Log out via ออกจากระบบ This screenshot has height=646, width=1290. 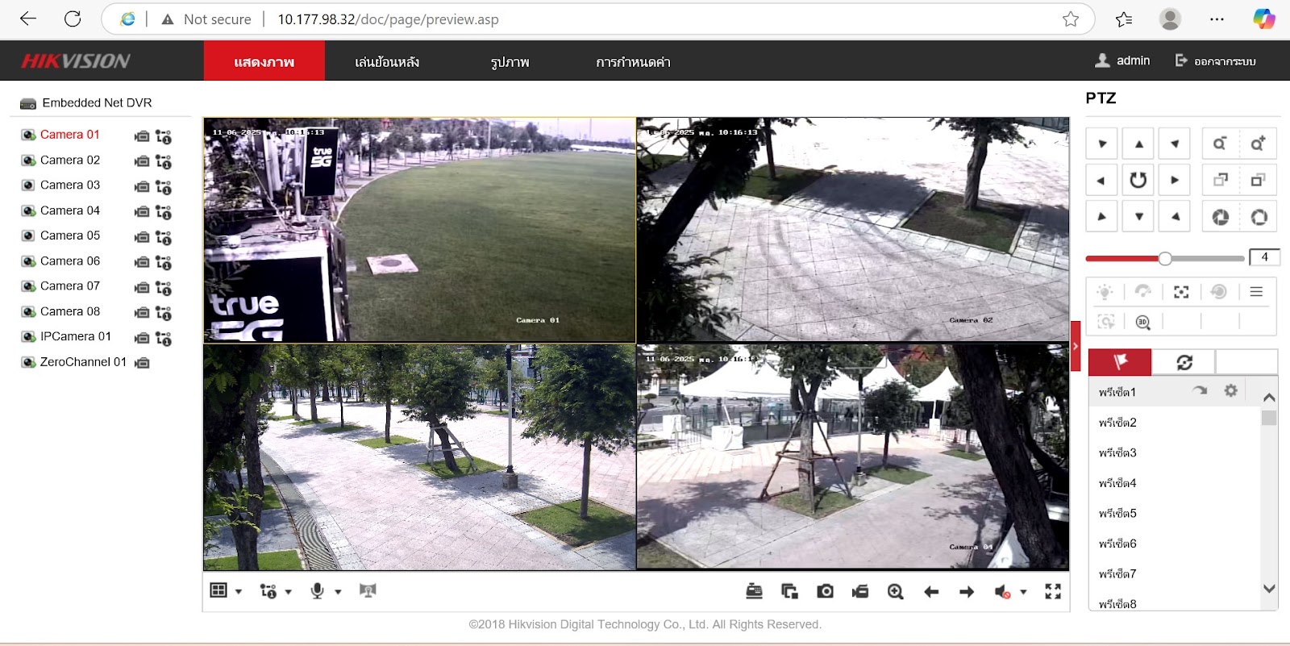[x=1216, y=61]
